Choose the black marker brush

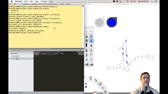(x=86, y=45)
